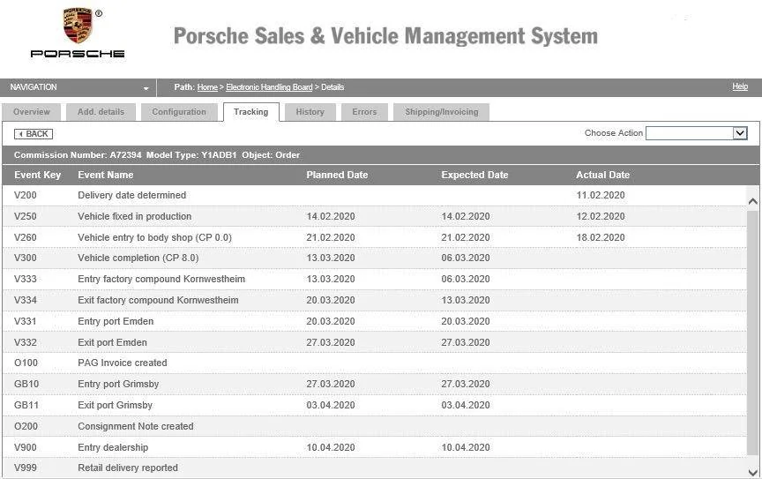
Task: Select event key V300
Action: [26, 258]
